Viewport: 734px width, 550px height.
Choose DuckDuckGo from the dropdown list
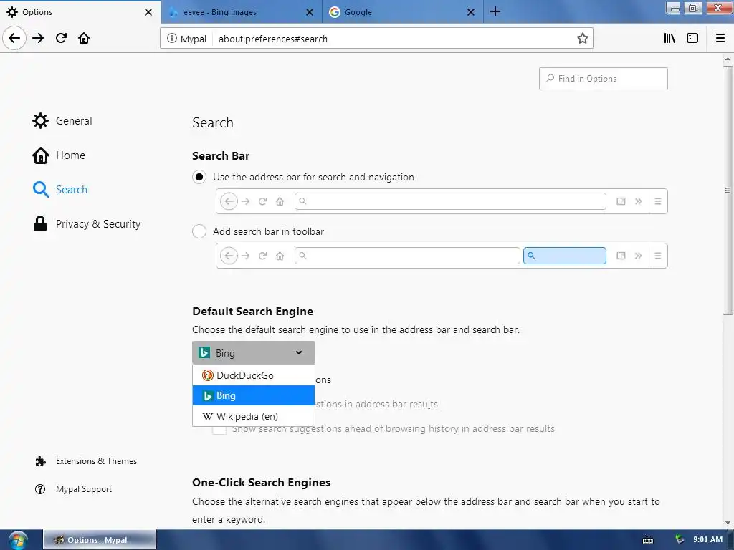click(253, 375)
